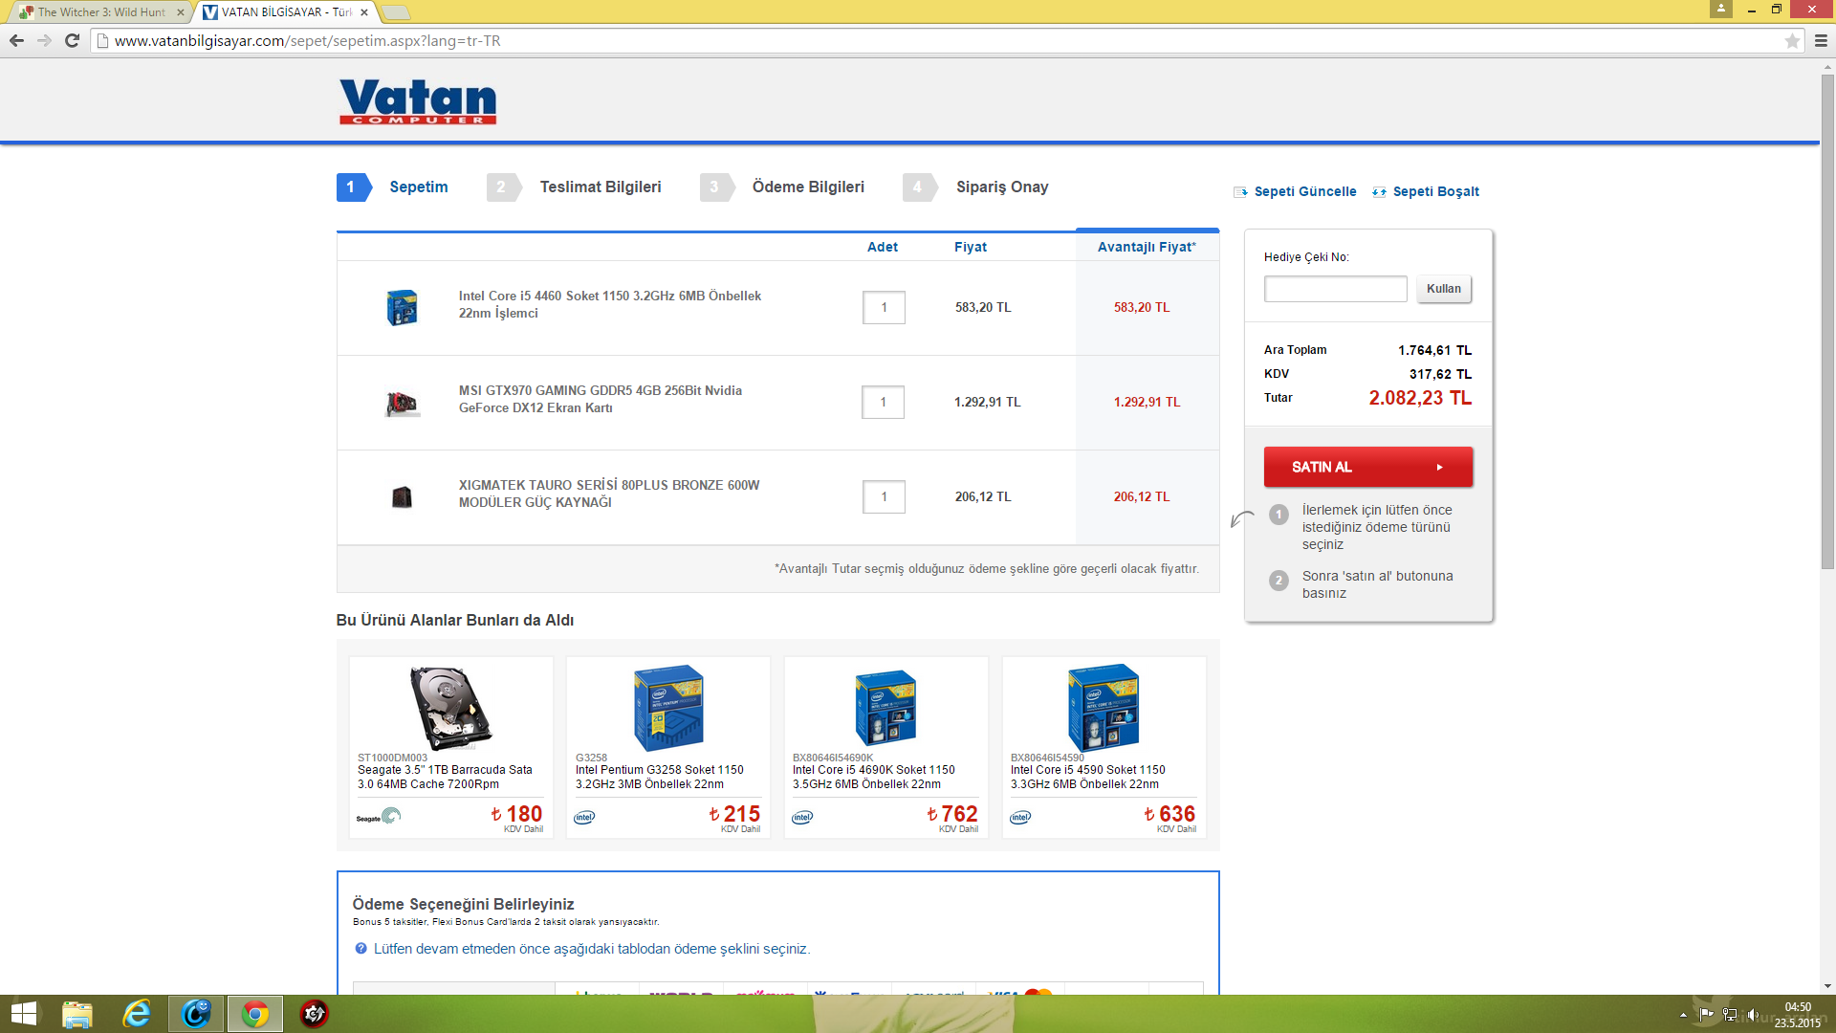The image size is (1836, 1033).
Task: Open File Explorer from the taskbar
Action: (x=77, y=1014)
